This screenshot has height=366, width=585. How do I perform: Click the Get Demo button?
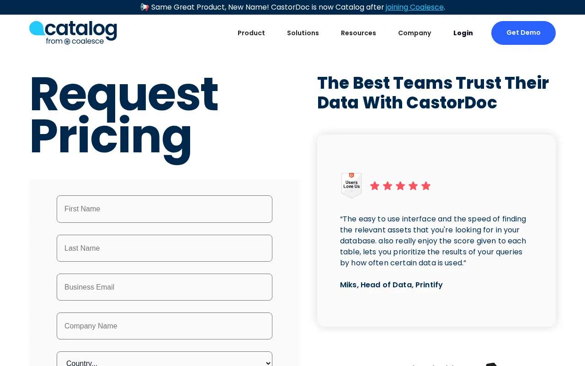tap(523, 33)
